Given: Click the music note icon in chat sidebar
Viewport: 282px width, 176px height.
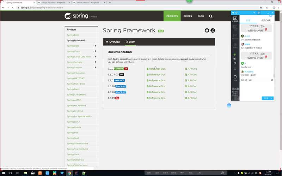Looking at the screenshot, I should tap(235, 63).
